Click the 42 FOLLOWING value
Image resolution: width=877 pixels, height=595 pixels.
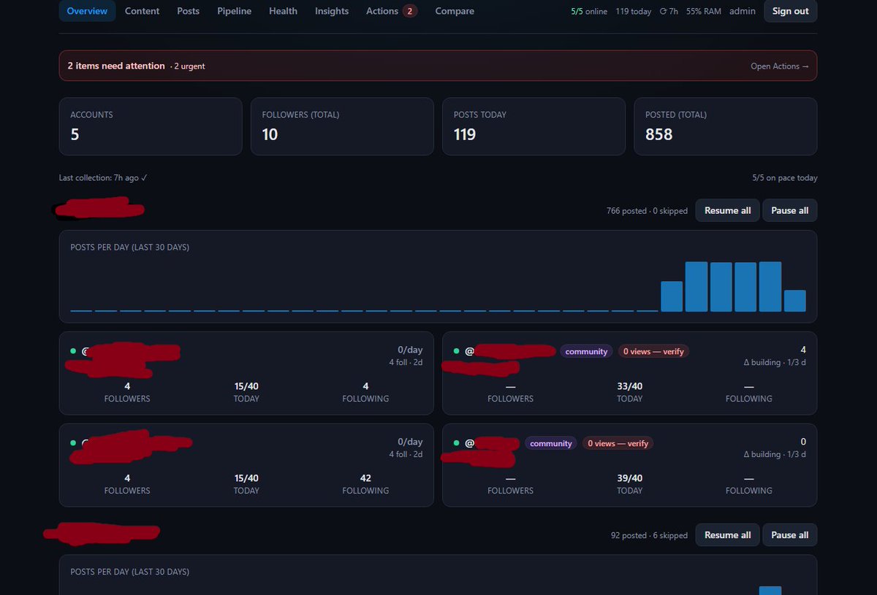[x=365, y=478]
